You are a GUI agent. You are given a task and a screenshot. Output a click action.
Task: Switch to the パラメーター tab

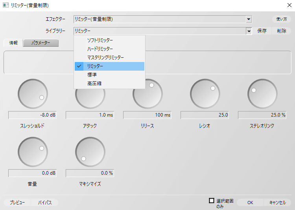(41, 43)
